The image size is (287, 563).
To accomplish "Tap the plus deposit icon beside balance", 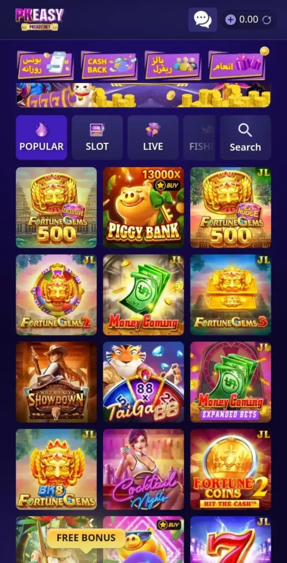I will tap(230, 19).
